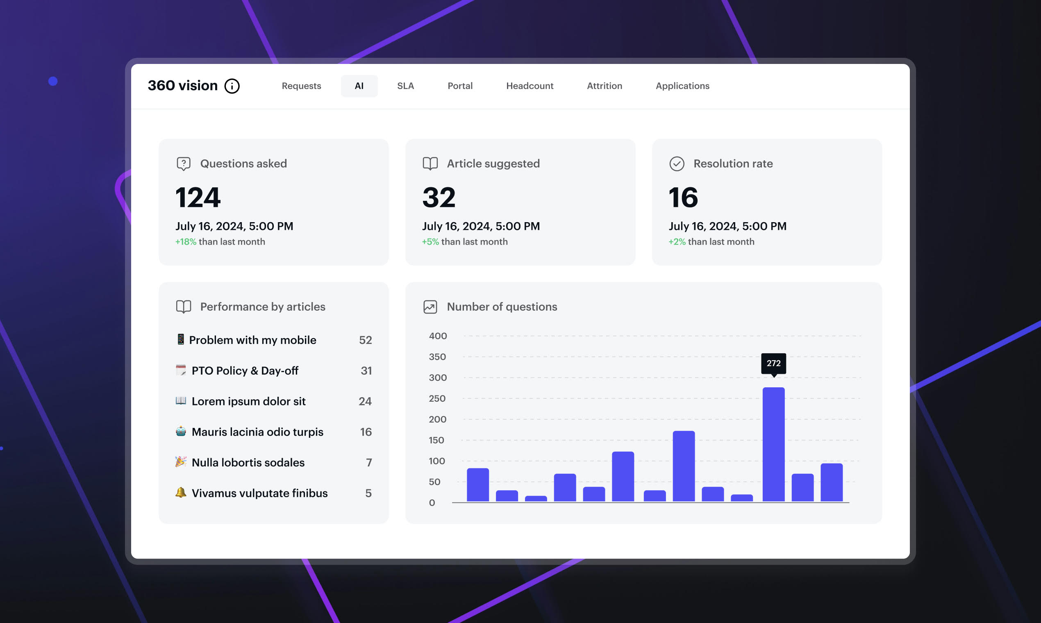1041x623 pixels.
Task: Click the Article suggested book icon
Action: pyautogui.click(x=430, y=164)
